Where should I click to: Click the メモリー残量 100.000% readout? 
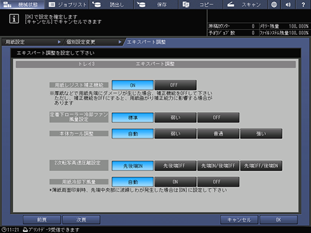[284, 26]
